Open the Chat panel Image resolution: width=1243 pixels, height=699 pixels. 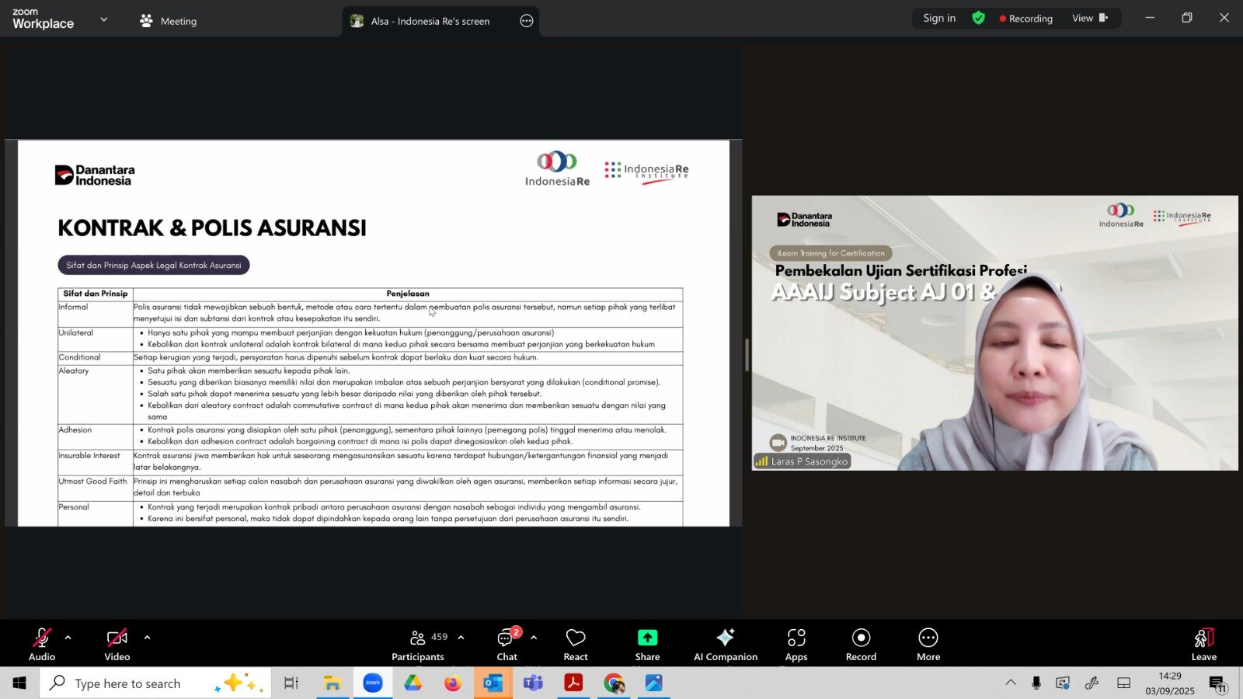coord(507,644)
